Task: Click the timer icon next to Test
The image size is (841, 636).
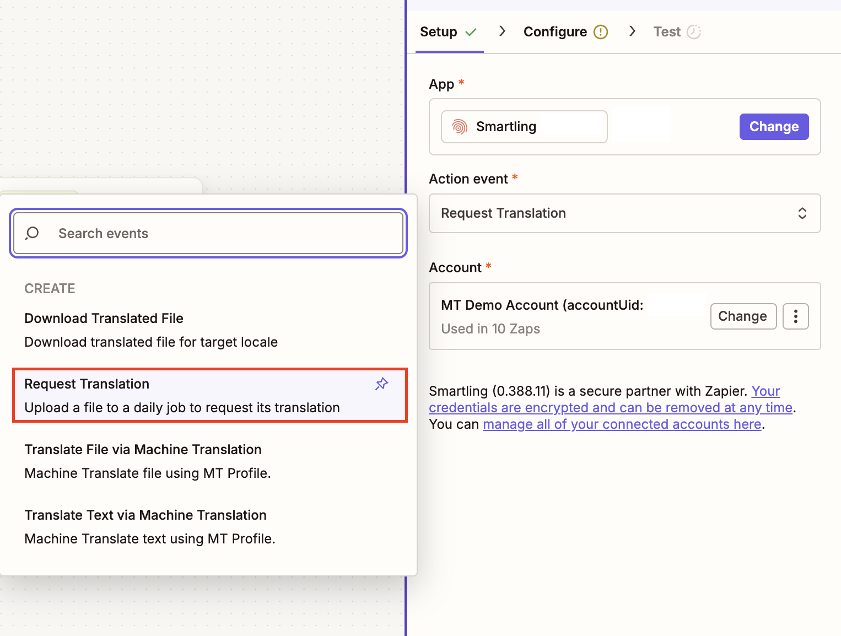Action: (694, 31)
